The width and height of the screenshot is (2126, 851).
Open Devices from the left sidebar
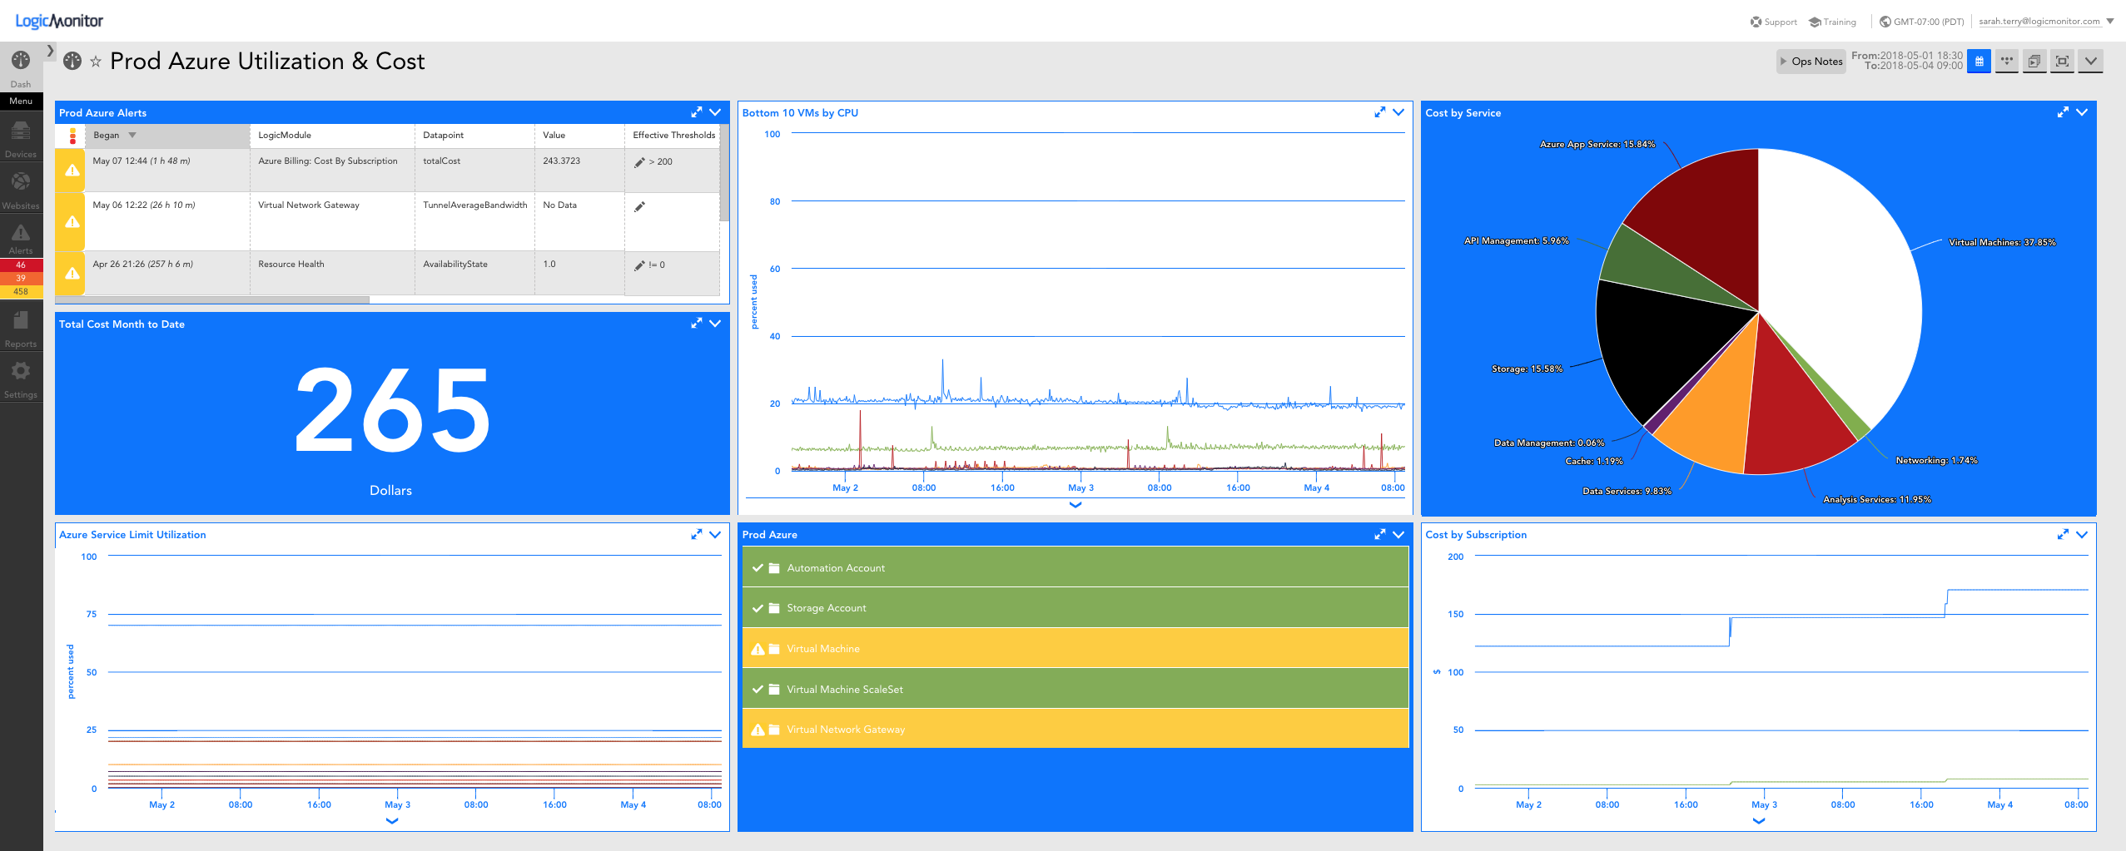(x=21, y=139)
